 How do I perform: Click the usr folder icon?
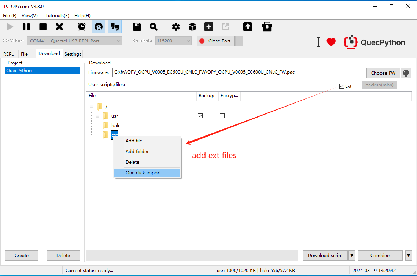(x=106, y=116)
